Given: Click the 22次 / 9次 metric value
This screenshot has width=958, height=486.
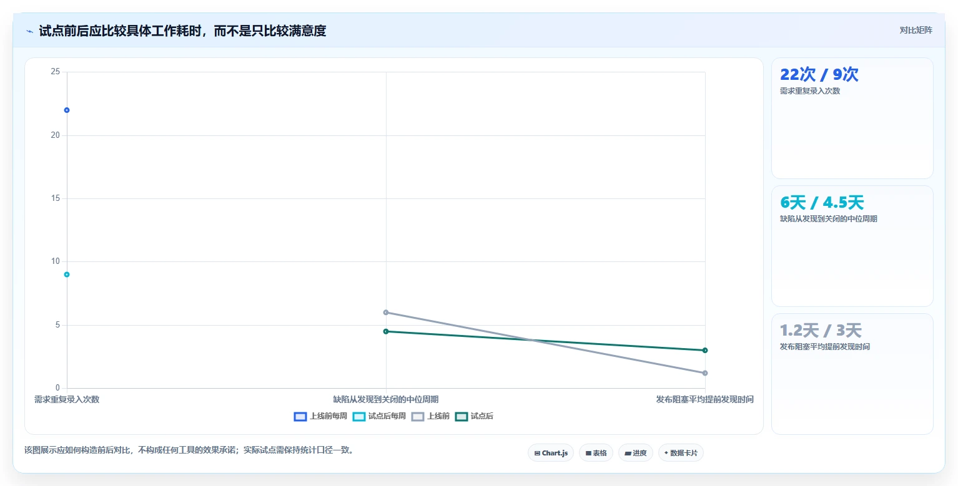Looking at the screenshot, I should click(x=819, y=74).
